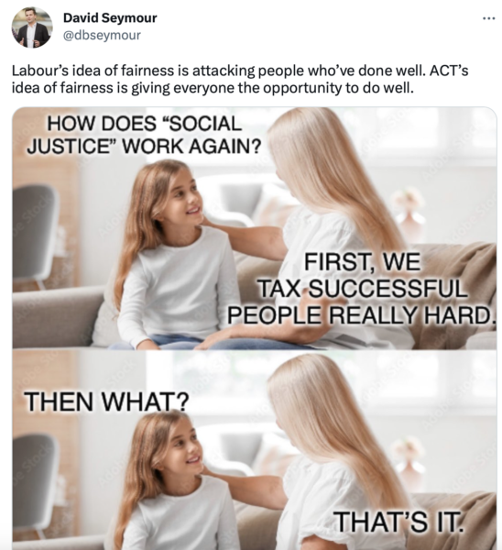Click the "FIRST, WE TAX SUCCESSFUL PEOPLE" caption
The image size is (502, 550).
point(362,289)
